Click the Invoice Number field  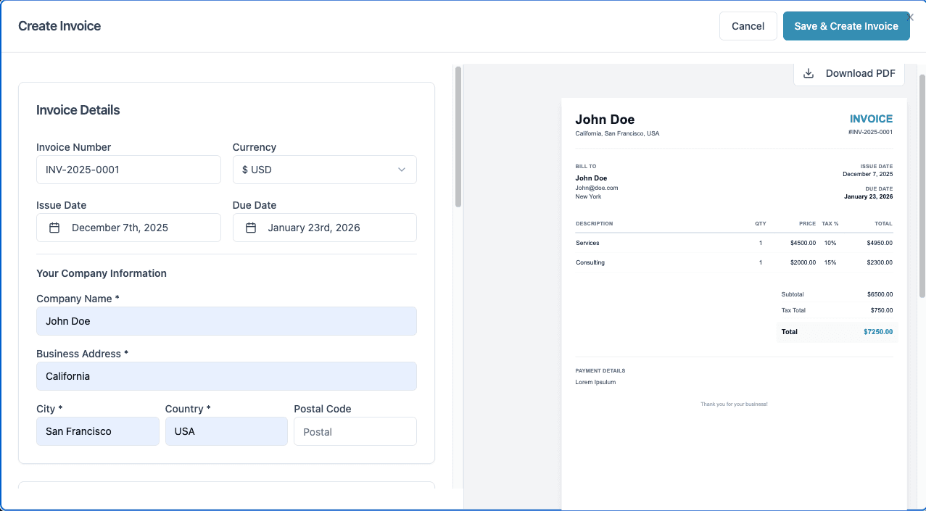[128, 169]
